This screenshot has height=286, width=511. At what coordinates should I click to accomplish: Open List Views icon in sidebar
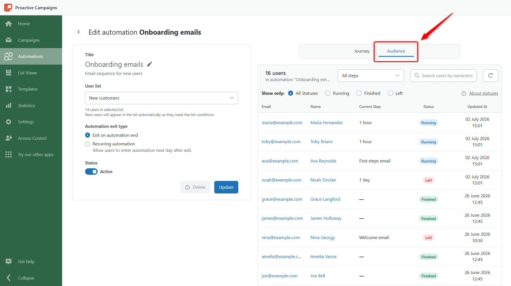[x=9, y=73]
